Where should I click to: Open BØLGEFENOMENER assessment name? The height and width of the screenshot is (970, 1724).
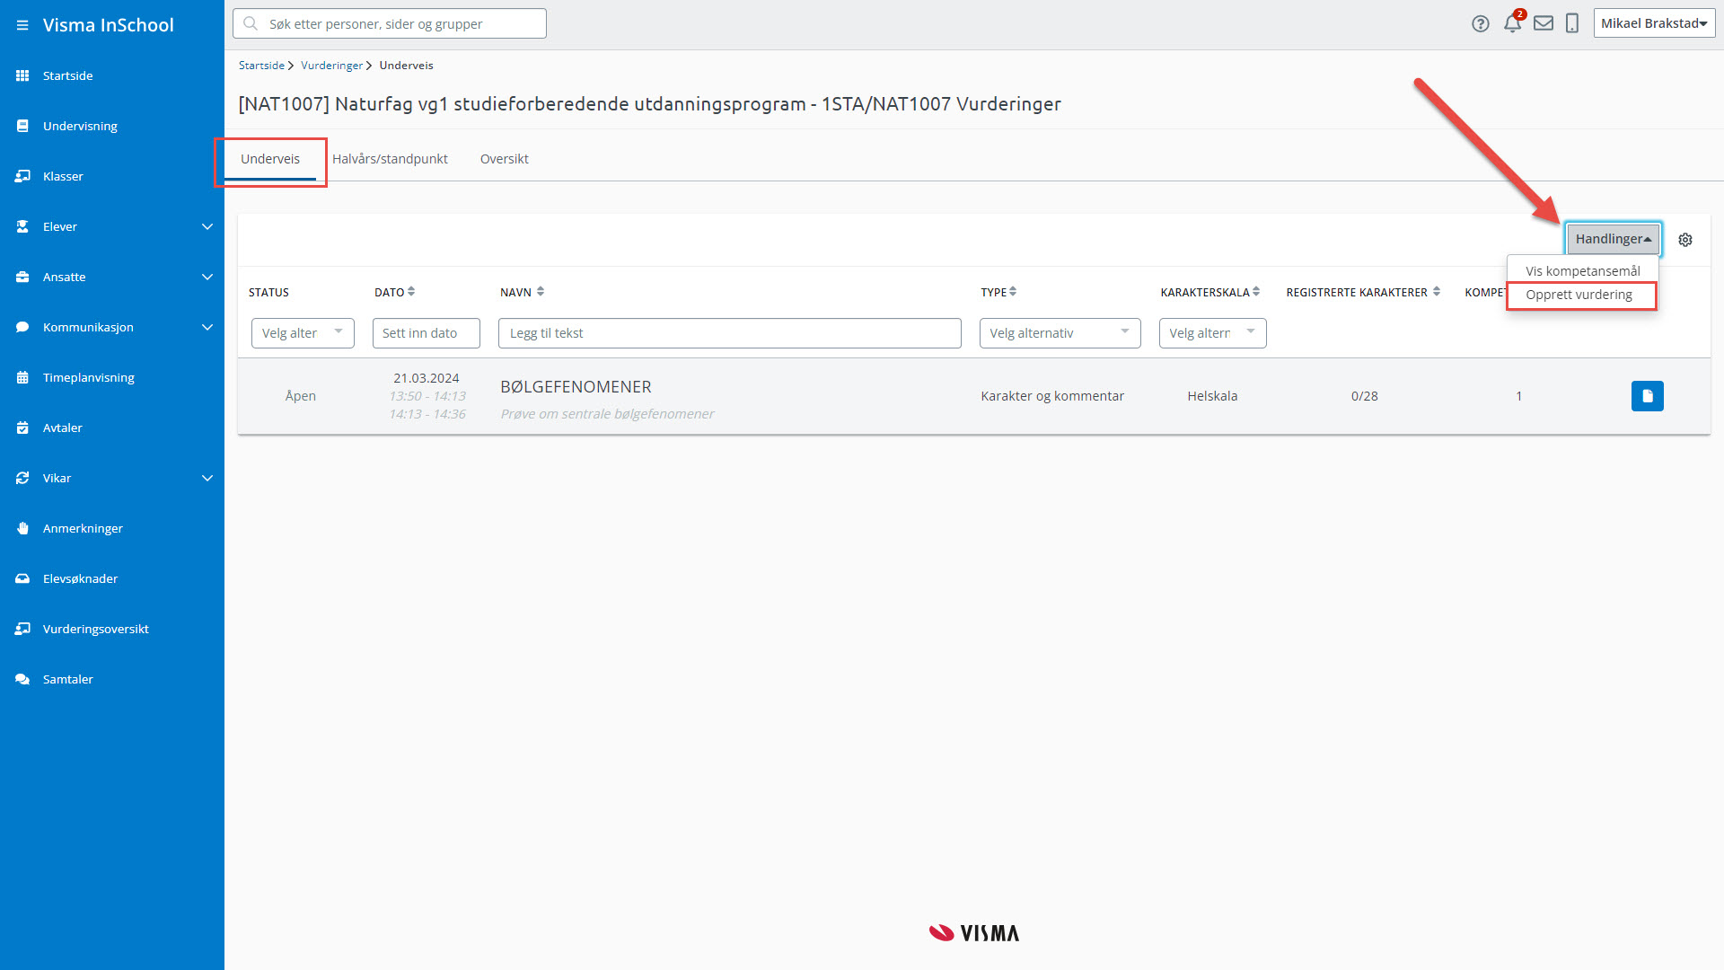(x=576, y=387)
